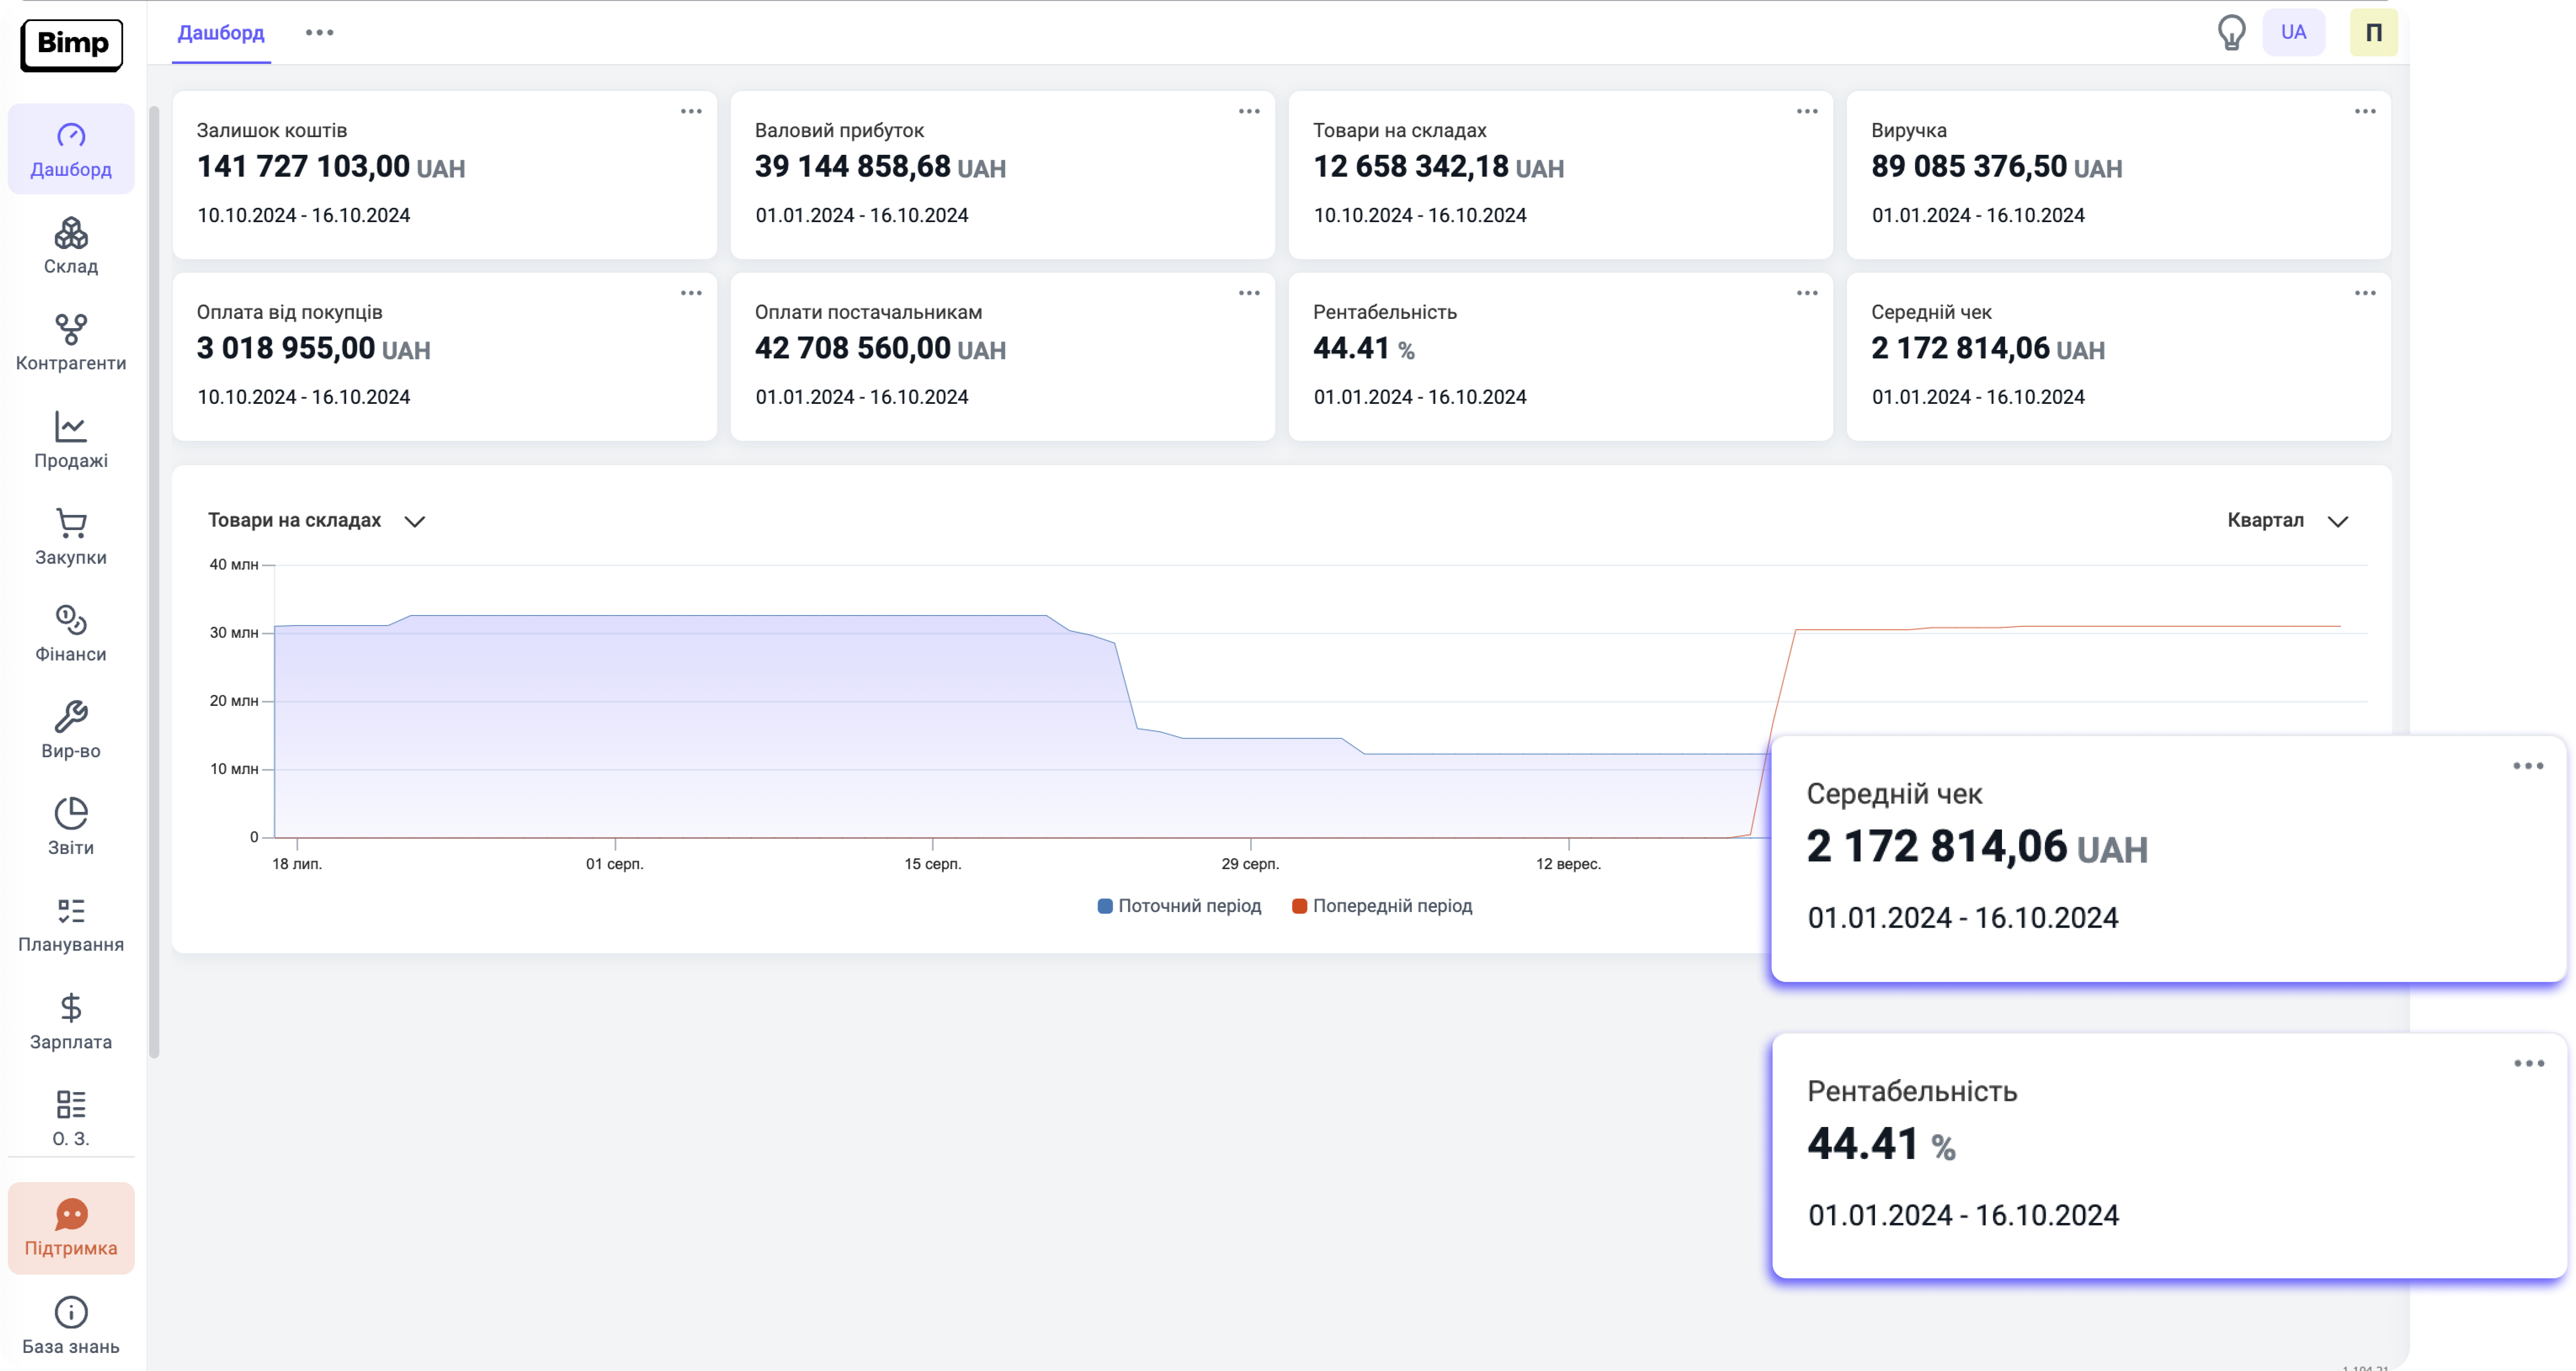Open options menu on small Середній чек card
Image resolution: width=2576 pixels, height=1371 pixels.
pos(2365,293)
